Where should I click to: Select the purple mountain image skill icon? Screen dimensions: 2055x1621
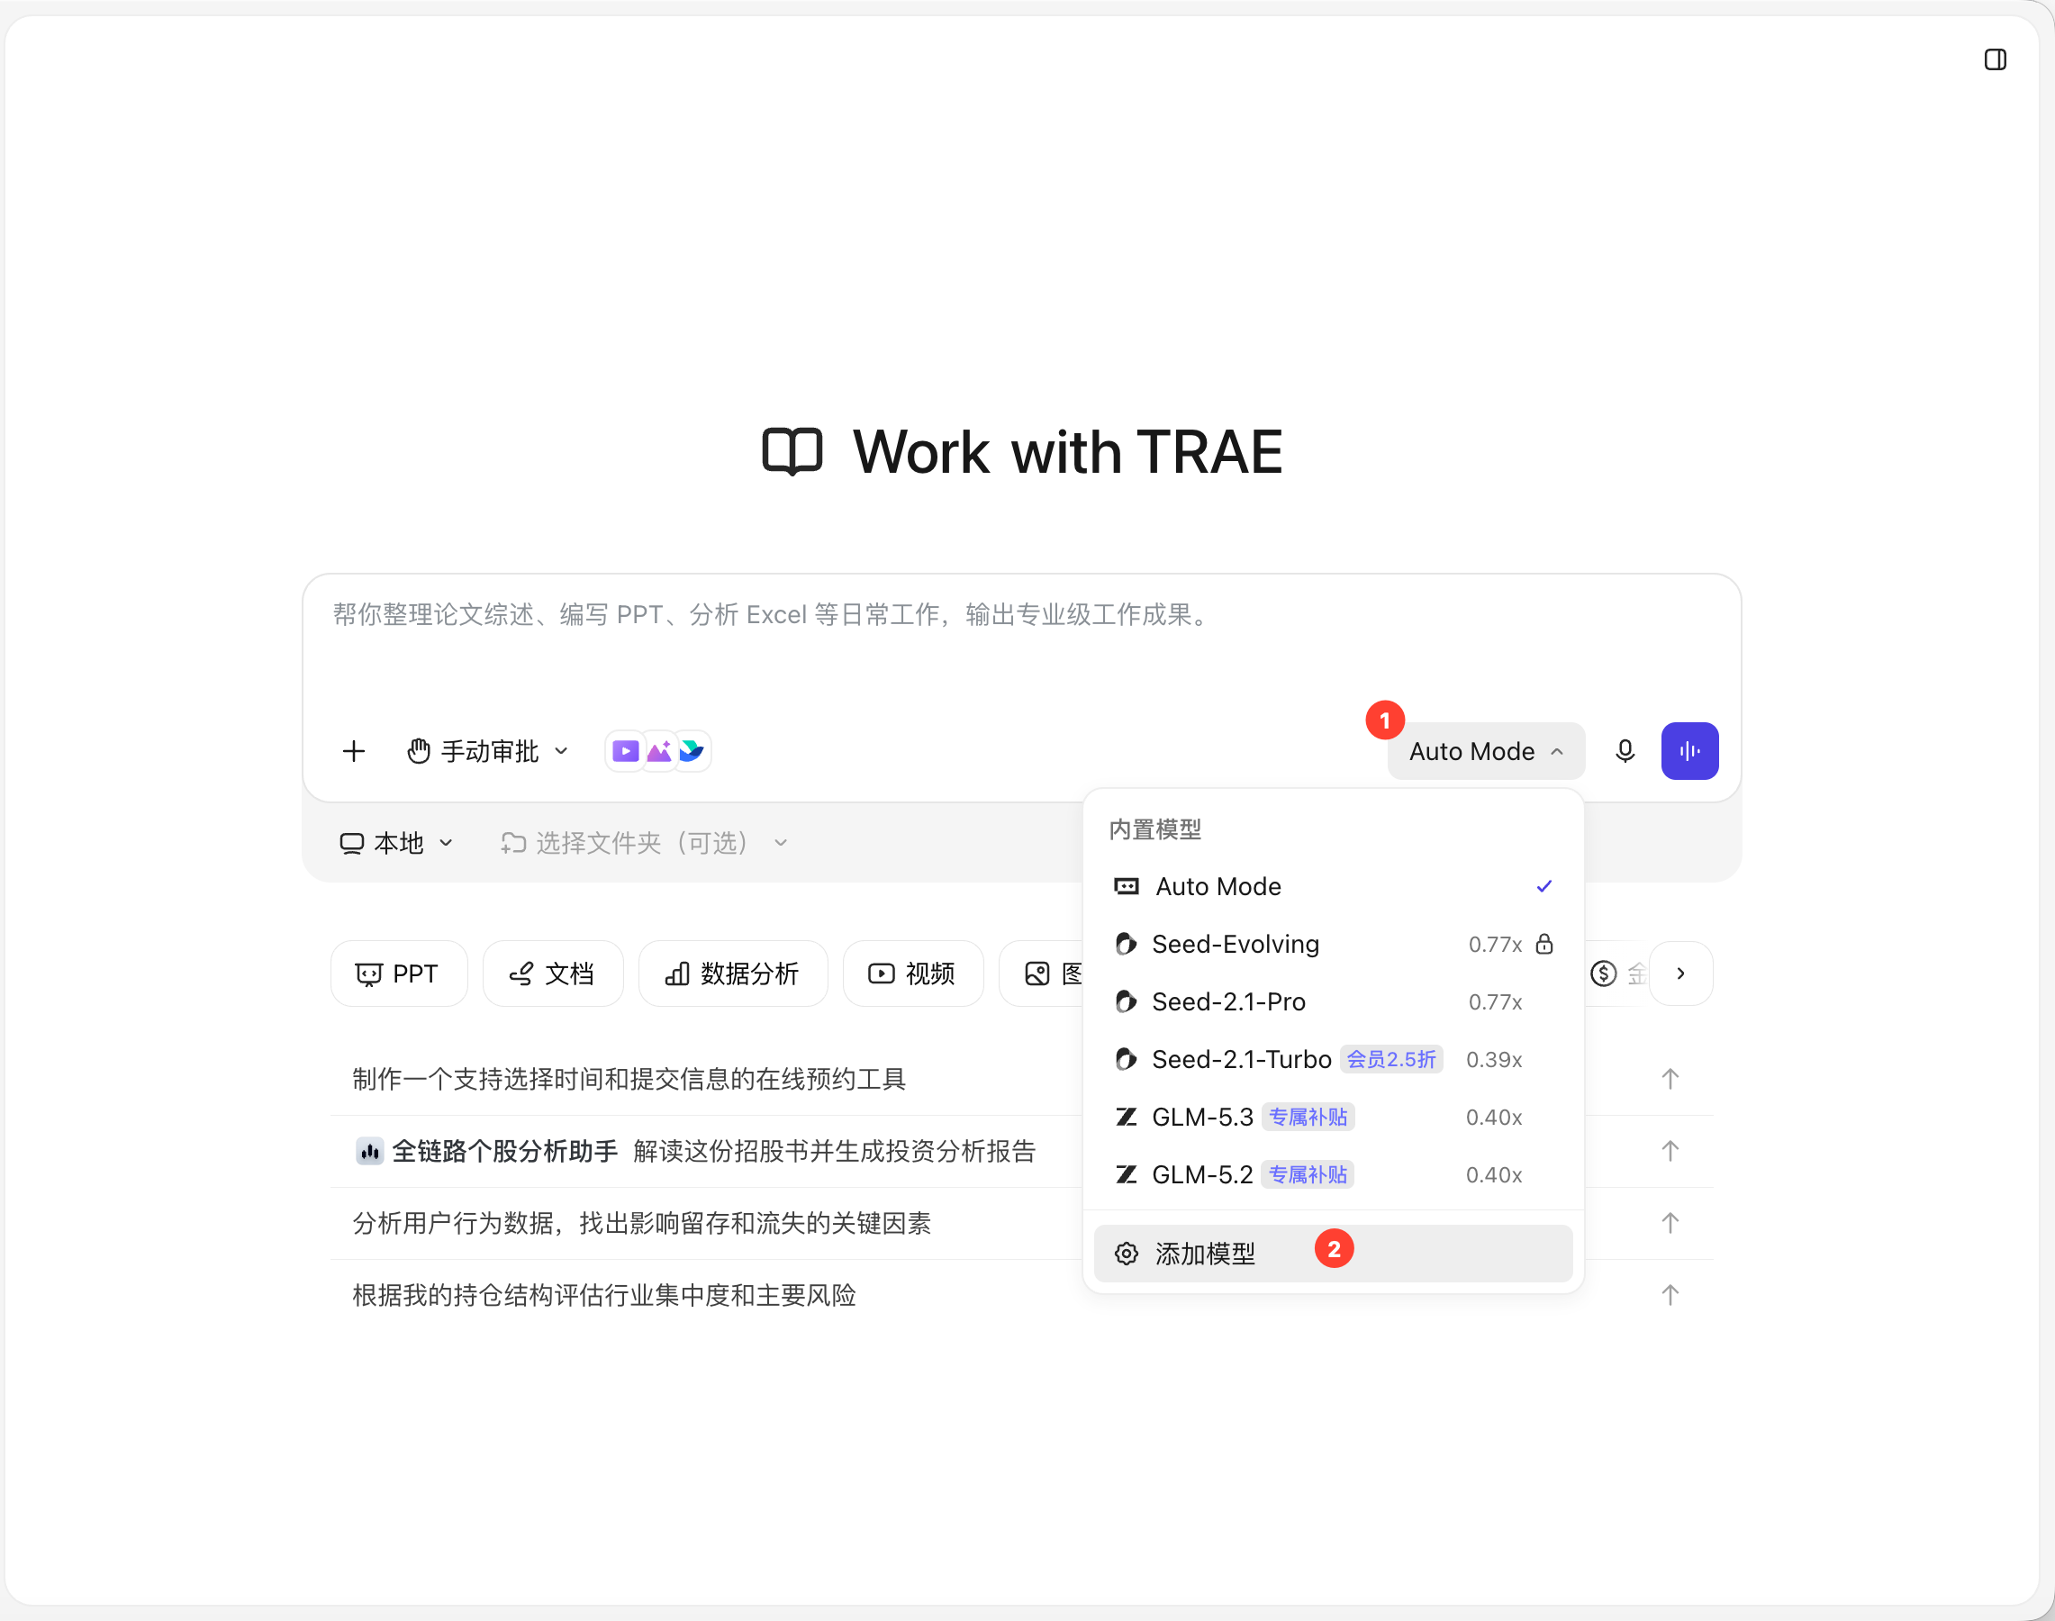click(x=659, y=752)
